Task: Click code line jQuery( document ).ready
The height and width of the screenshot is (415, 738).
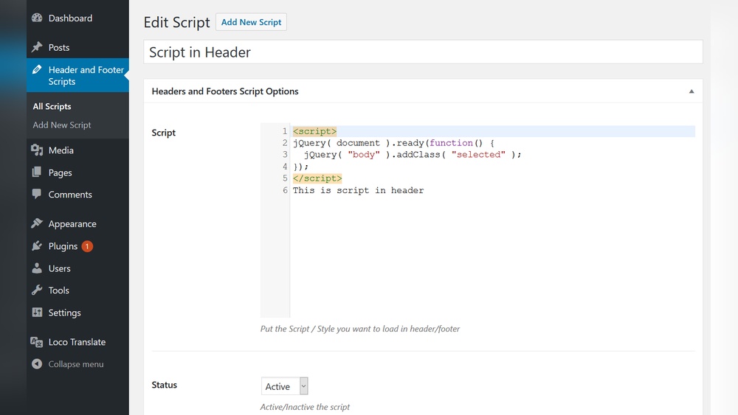Action: pyautogui.click(x=393, y=143)
